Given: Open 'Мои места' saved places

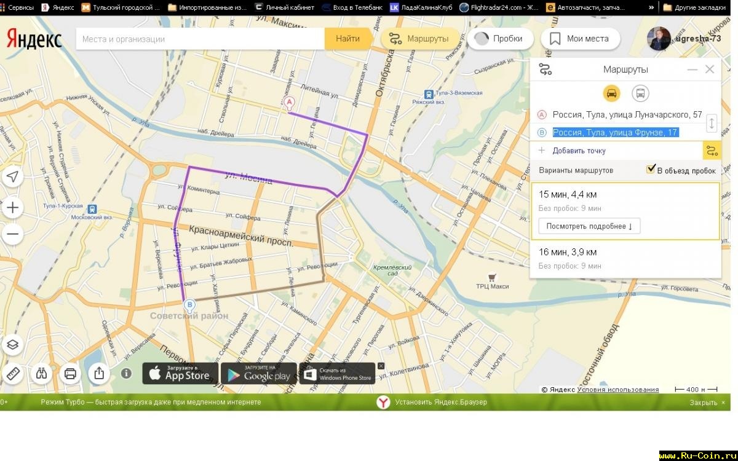Looking at the screenshot, I should point(581,39).
